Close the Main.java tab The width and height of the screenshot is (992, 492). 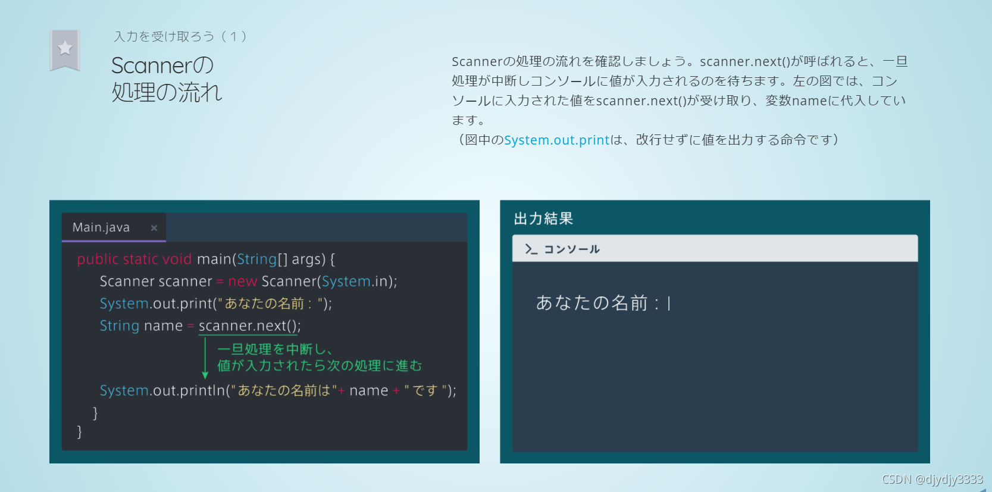click(154, 228)
